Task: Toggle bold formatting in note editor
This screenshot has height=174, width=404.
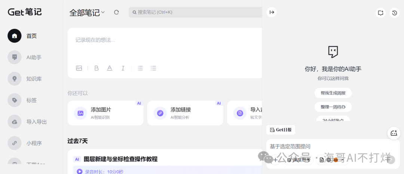Action: pos(97,68)
